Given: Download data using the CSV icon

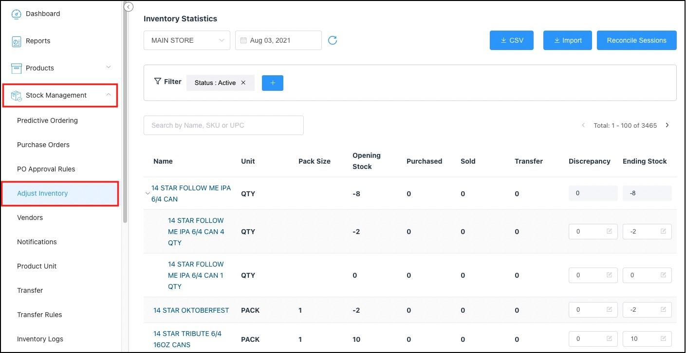Looking at the screenshot, I should point(503,40).
